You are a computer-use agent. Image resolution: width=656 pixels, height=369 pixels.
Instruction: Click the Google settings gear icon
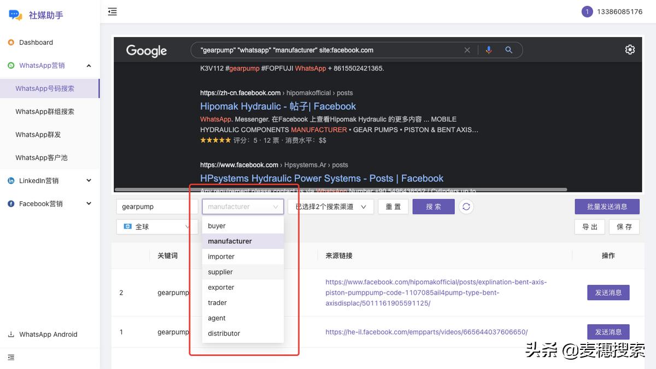(x=630, y=50)
